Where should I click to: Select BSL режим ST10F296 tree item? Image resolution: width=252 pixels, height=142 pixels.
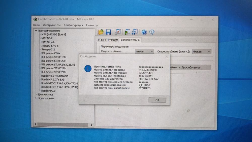pos(53,72)
